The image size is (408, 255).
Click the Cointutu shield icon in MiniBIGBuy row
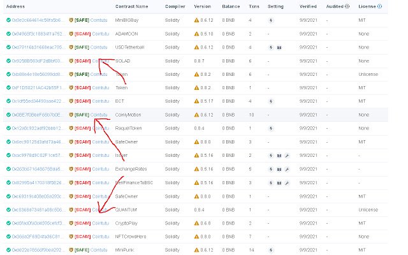(x=71, y=20)
